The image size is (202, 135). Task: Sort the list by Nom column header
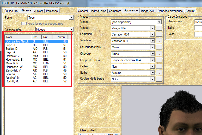(18, 37)
